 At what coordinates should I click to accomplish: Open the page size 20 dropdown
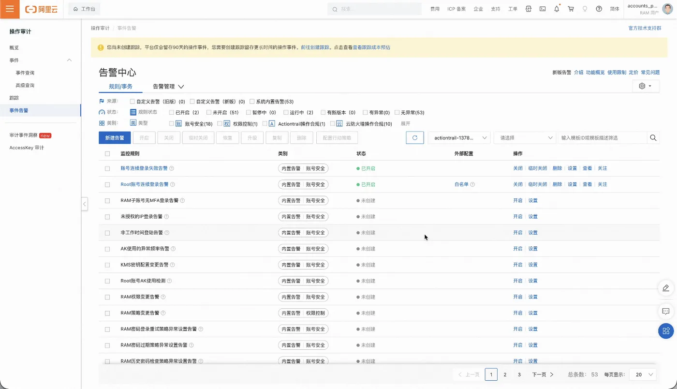643,374
